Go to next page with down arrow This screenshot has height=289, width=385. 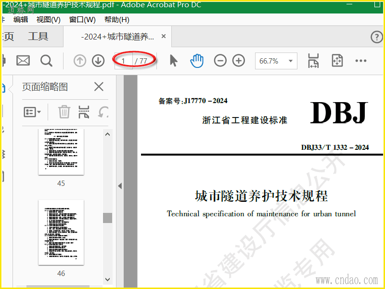(x=98, y=61)
